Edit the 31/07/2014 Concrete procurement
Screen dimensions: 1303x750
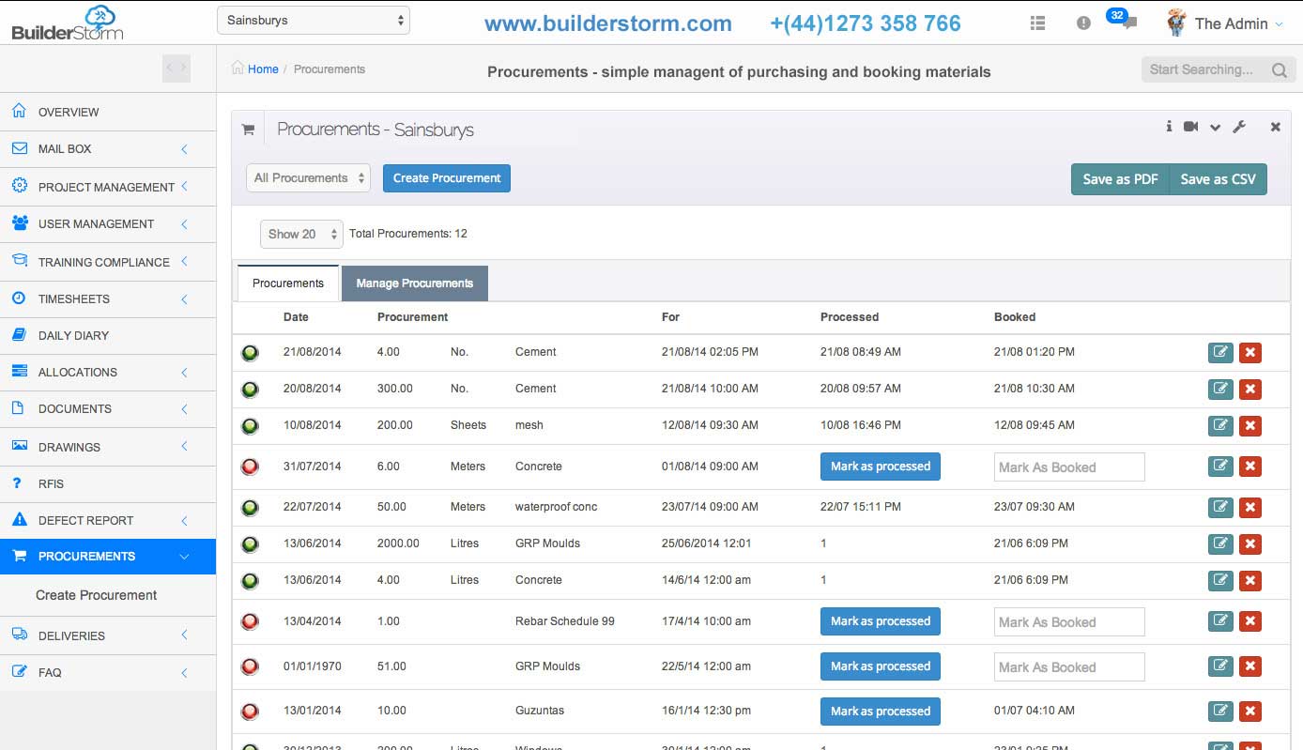click(x=1220, y=466)
